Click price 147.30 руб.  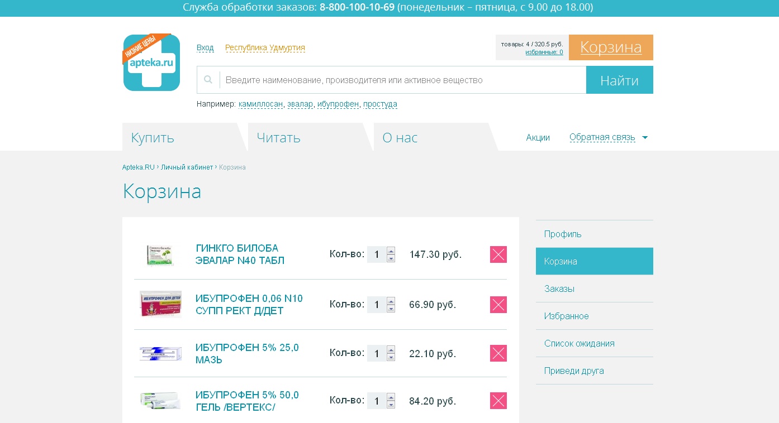(435, 254)
